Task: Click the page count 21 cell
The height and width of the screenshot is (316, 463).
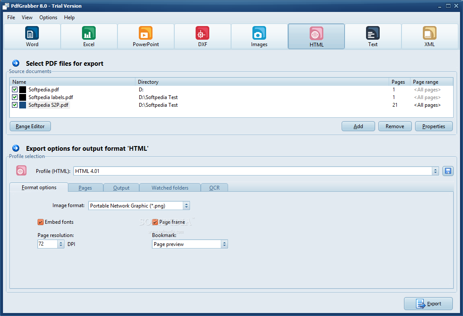Action: coord(395,105)
